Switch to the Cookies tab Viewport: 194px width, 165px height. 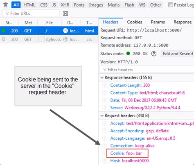(x=135, y=22)
